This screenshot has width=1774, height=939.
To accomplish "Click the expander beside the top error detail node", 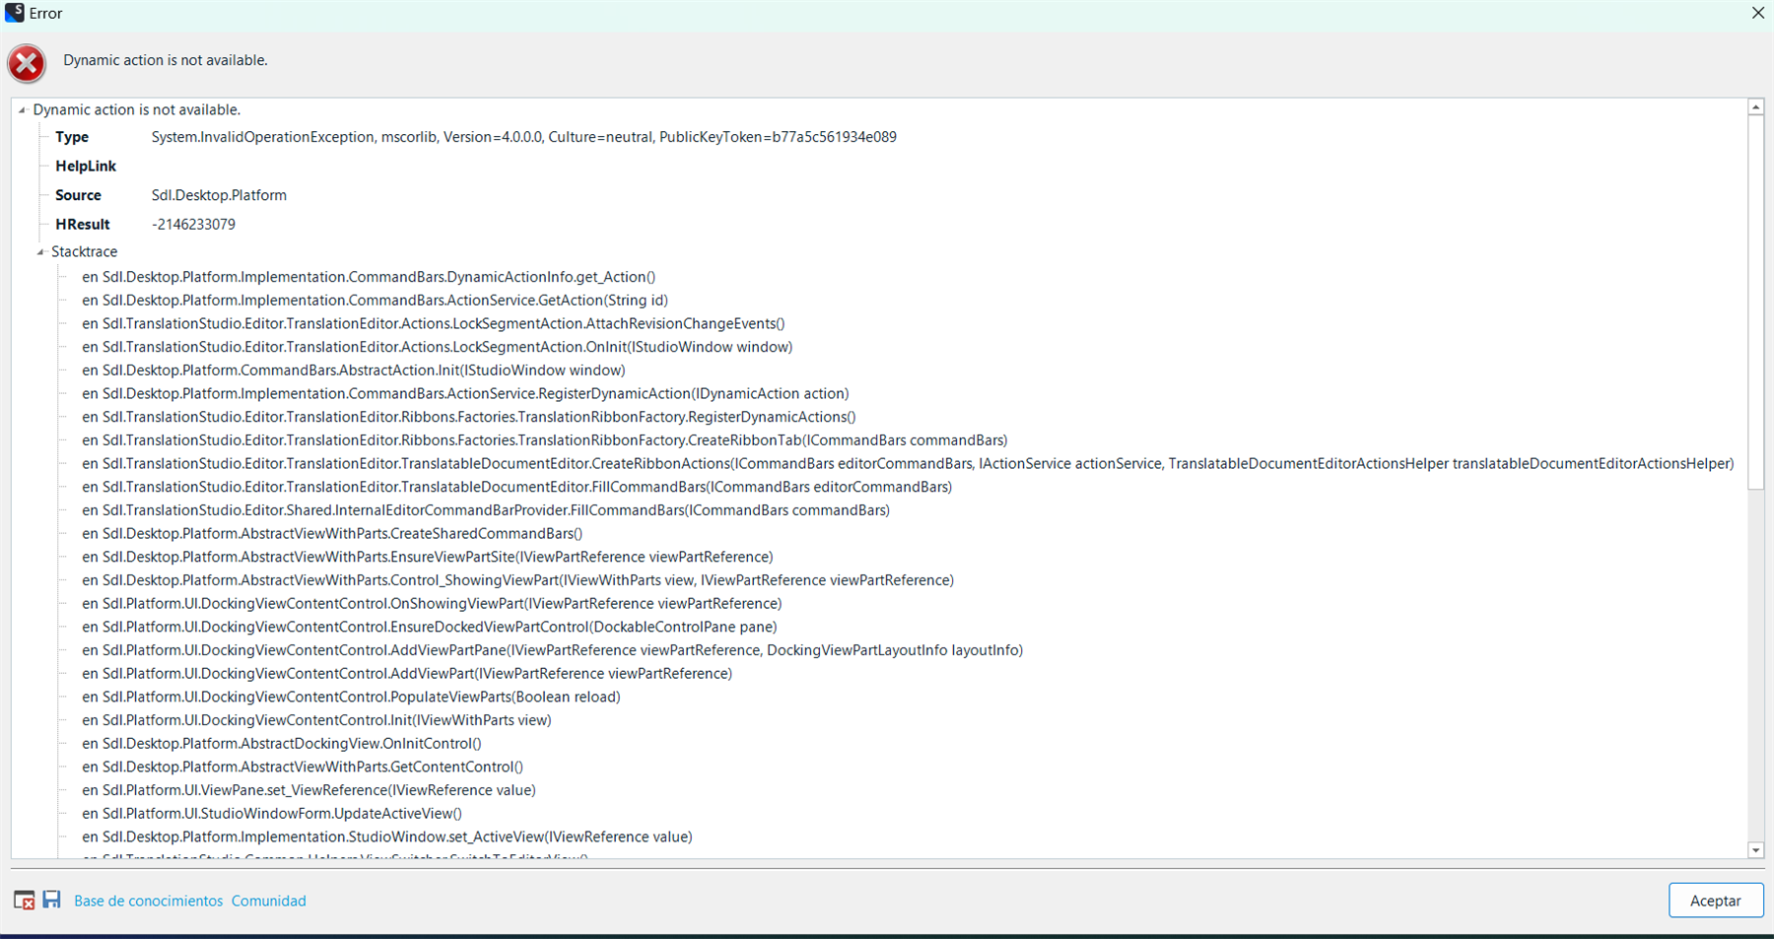I will (23, 109).
